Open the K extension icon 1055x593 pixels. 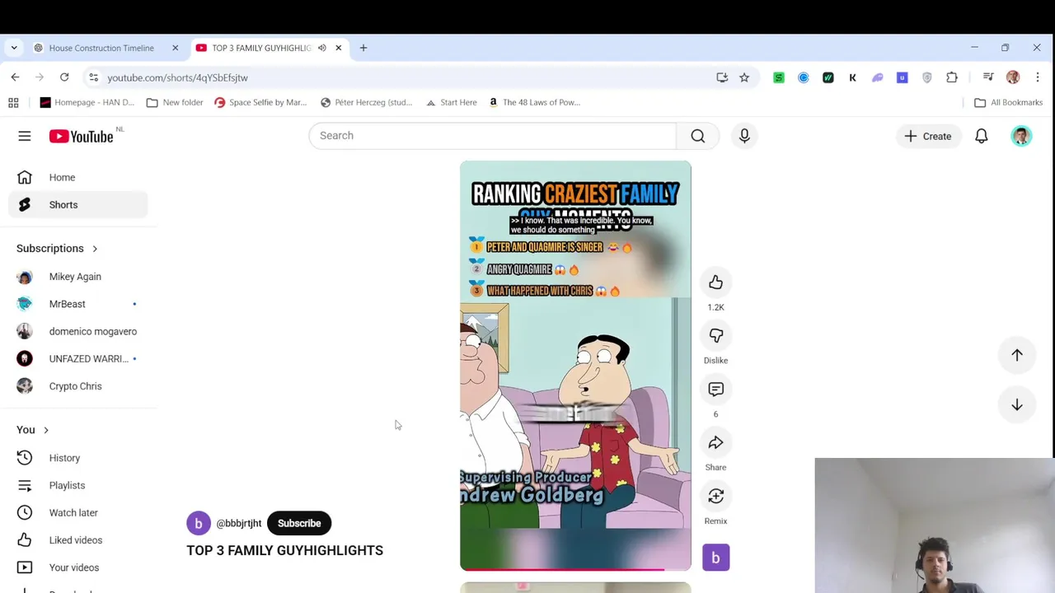tap(852, 77)
